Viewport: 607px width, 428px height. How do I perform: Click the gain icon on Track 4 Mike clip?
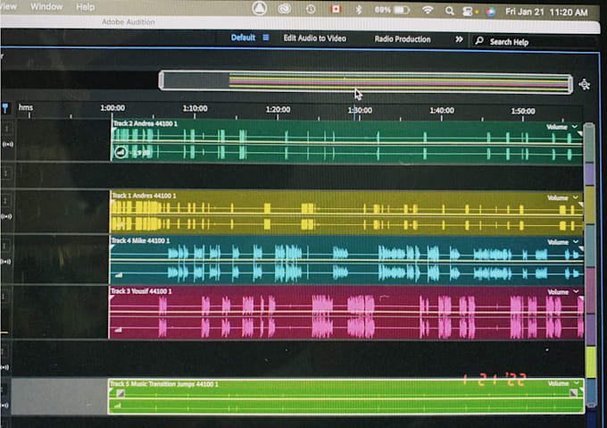(119, 275)
